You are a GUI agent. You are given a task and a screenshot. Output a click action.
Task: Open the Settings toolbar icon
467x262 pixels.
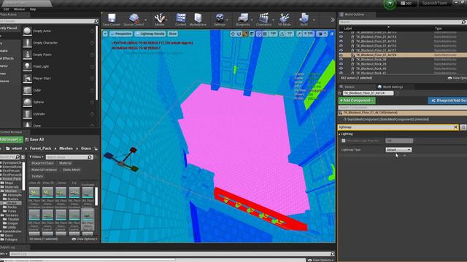click(x=220, y=20)
